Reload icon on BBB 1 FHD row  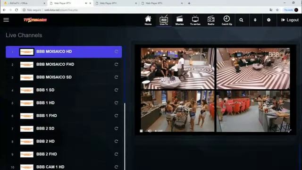click(x=116, y=116)
